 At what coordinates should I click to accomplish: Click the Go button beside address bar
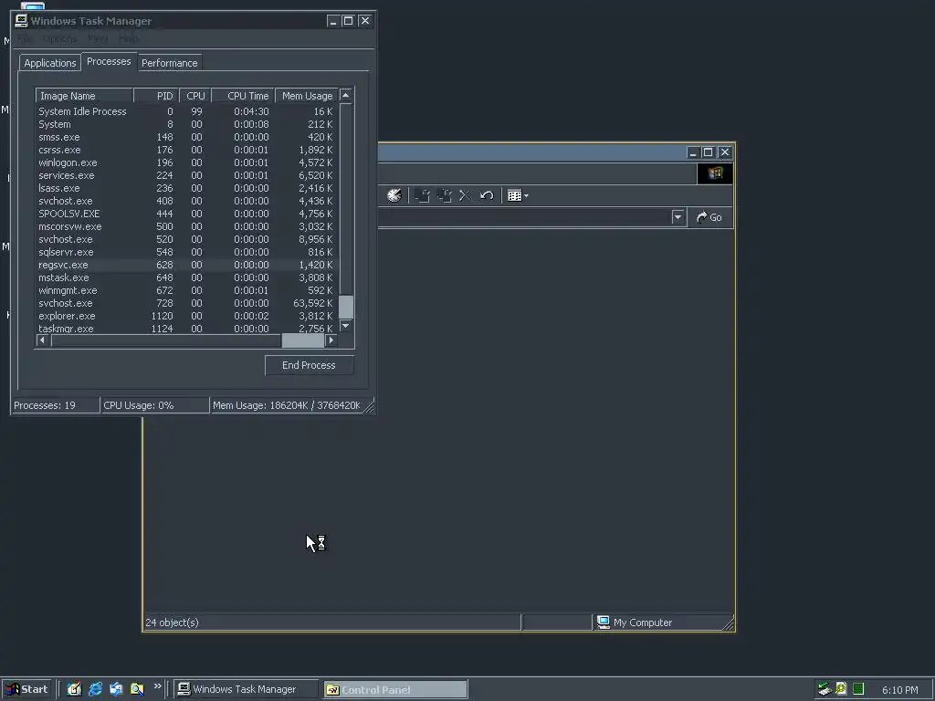[709, 217]
